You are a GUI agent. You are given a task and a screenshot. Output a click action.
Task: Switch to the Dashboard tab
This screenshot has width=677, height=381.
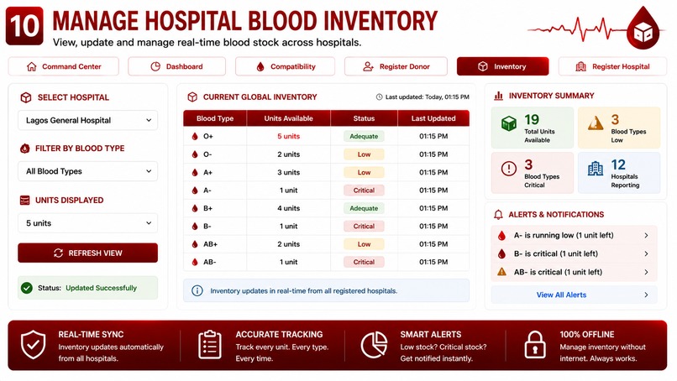(176, 66)
